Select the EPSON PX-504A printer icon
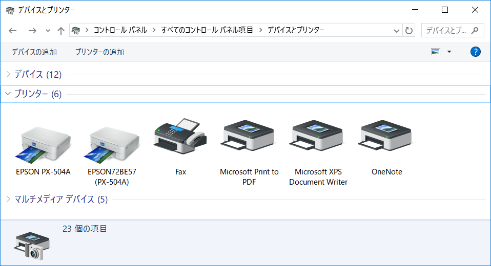Screen dimensions: 491x266 tap(44, 142)
